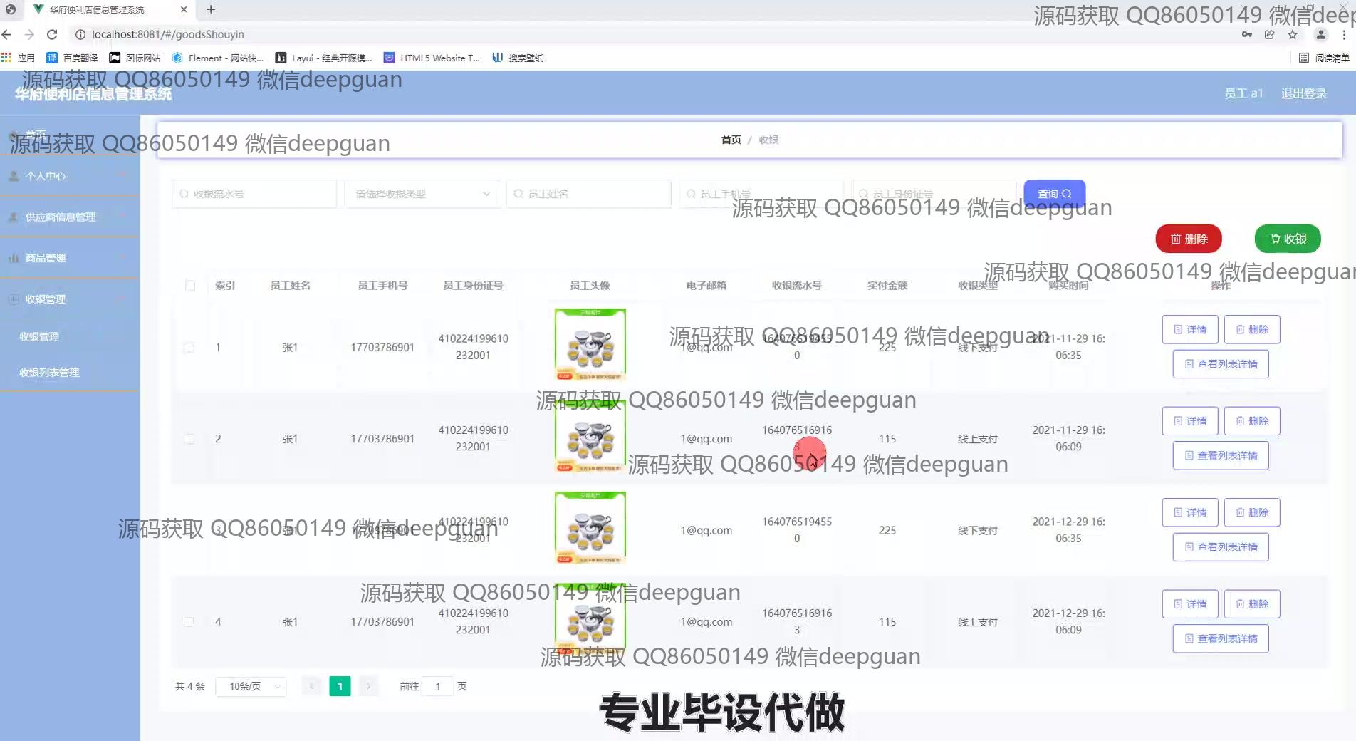Viewport: 1356px width, 741px height.
Task: Open the browser profile icon
Action: (x=1320, y=34)
